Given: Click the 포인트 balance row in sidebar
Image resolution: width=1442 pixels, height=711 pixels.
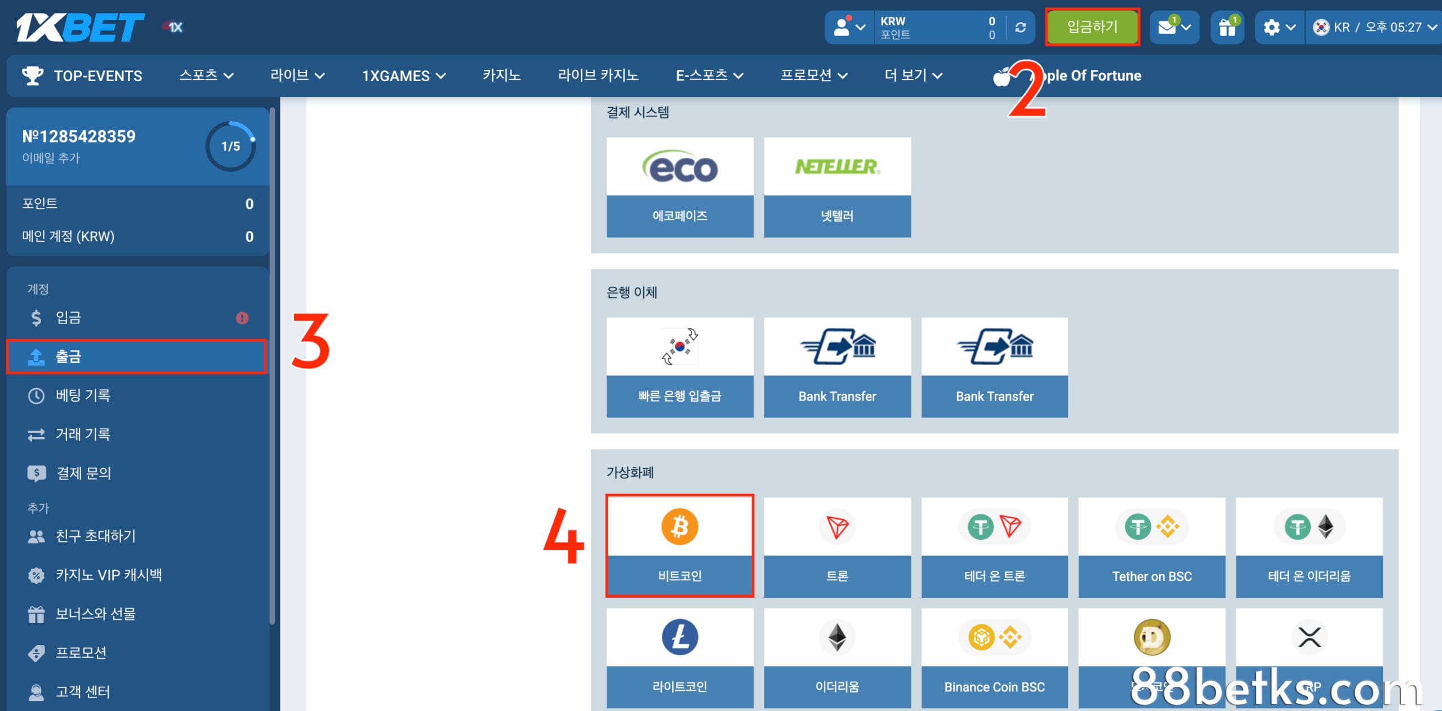Looking at the screenshot, I should [x=137, y=203].
